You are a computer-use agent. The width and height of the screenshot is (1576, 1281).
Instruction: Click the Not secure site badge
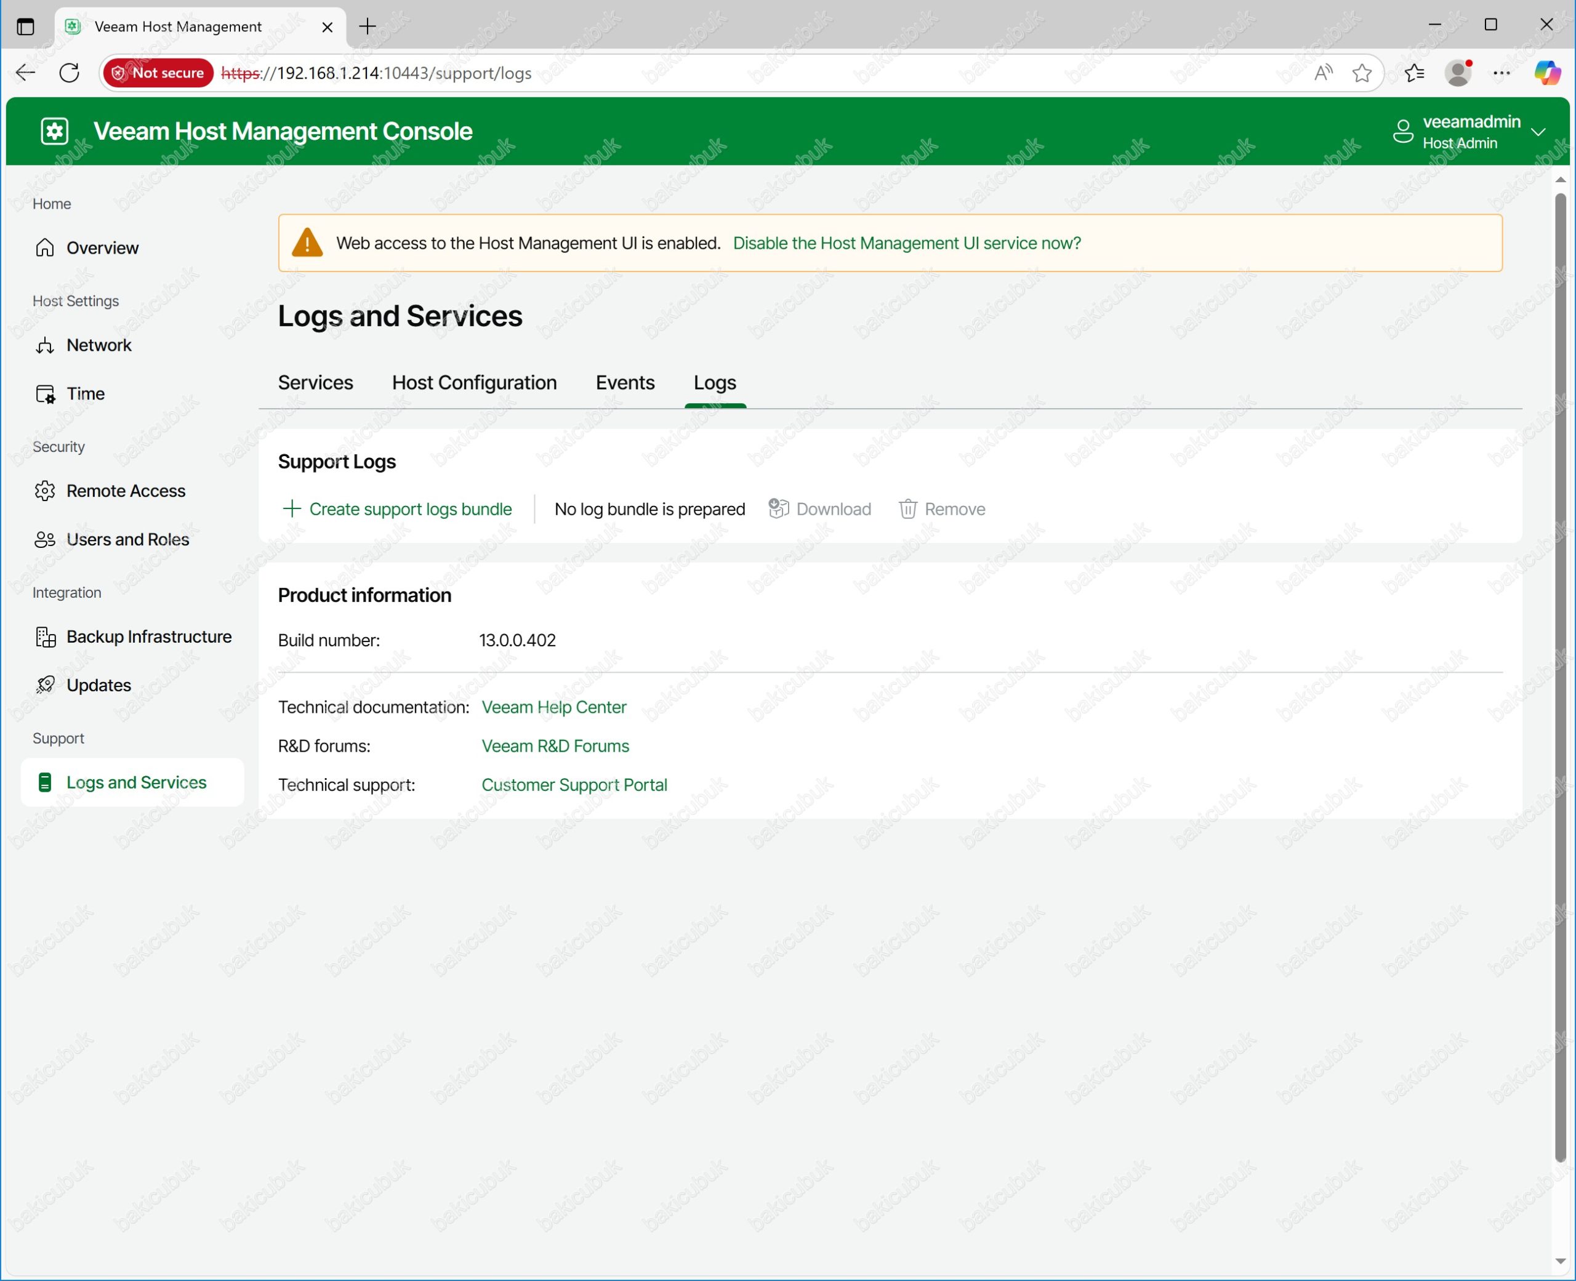coord(159,72)
